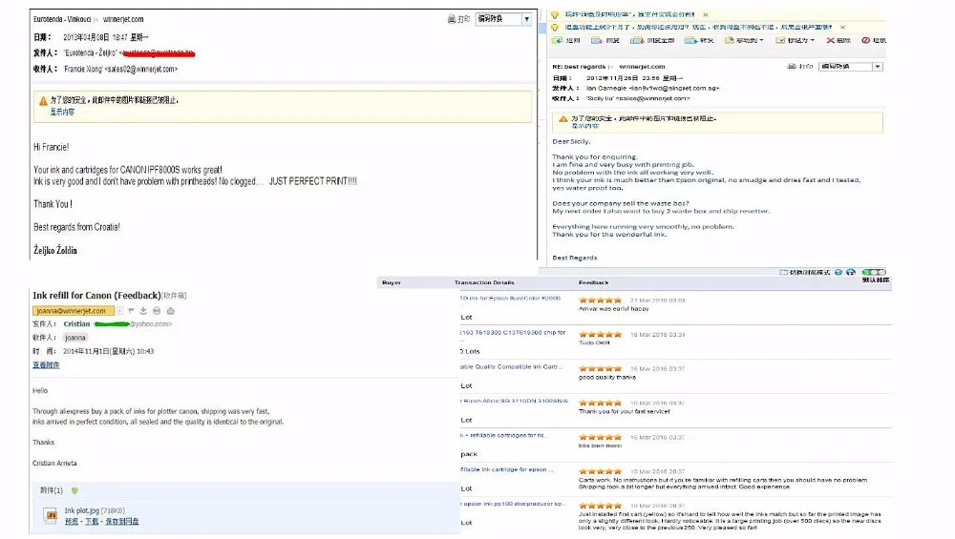The image size is (955, 539).
Task: Click reply arrow icon in Canon feedback email
Action: (131, 311)
